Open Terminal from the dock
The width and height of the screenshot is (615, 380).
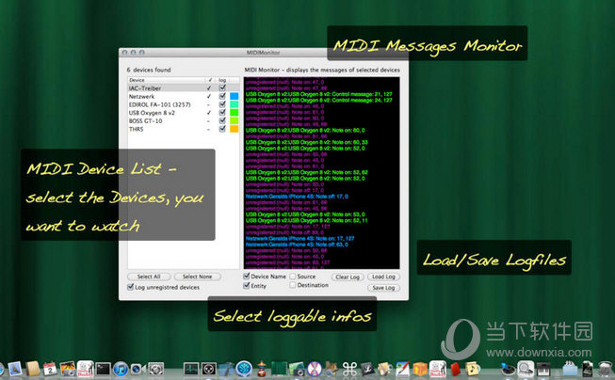click(x=104, y=369)
